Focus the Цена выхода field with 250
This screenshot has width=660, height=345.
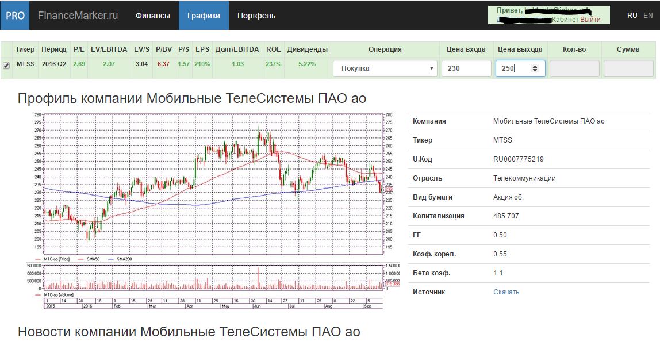click(520, 68)
